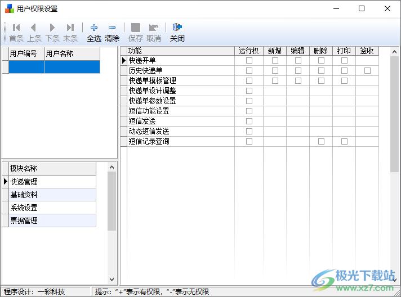This screenshot has height=297, width=401.
Task: Click the 用户名称 column header
Action: coord(72,53)
